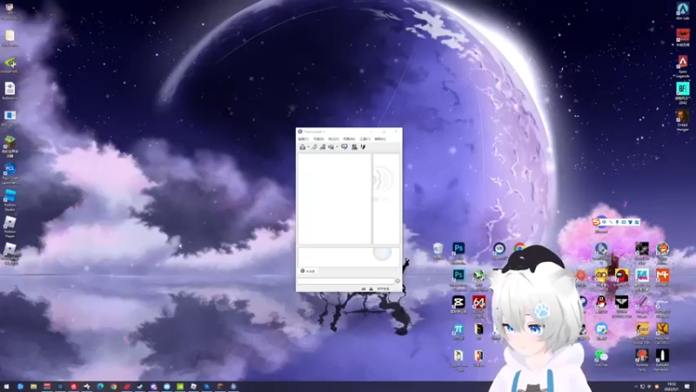Select the WeChat desktop shortcut
This screenshot has height=392, width=696.
click(601, 358)
